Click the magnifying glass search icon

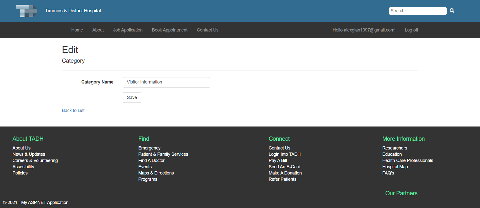(452, 11)
